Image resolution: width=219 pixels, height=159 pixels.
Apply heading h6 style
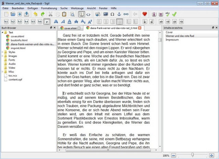[40, 22]
